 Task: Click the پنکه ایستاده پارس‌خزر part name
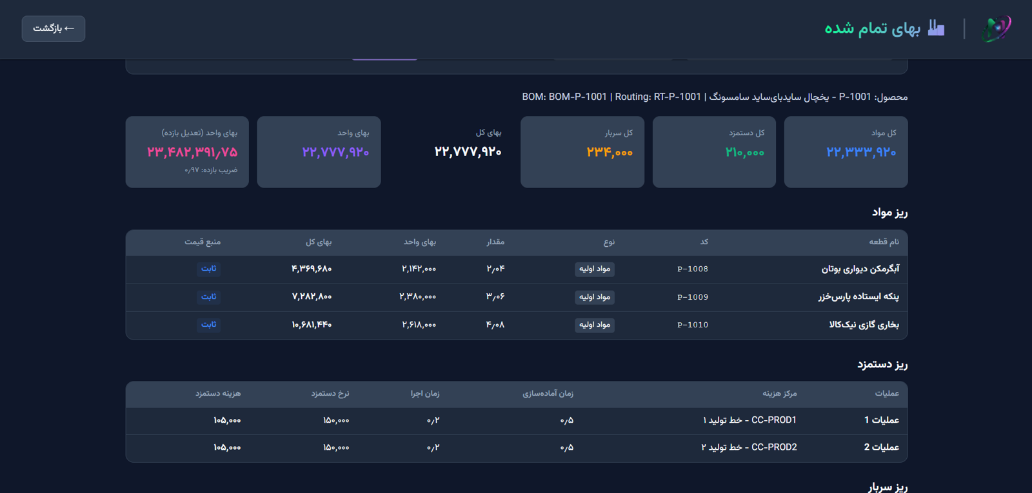858,296
